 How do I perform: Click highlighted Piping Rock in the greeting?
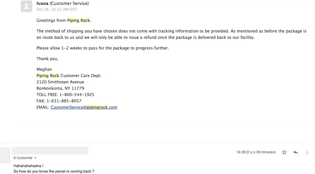tap(78, 20)
